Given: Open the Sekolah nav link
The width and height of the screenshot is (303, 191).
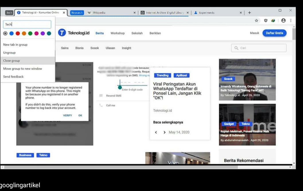Looking at the screenshot, I should tap(137, 33).
